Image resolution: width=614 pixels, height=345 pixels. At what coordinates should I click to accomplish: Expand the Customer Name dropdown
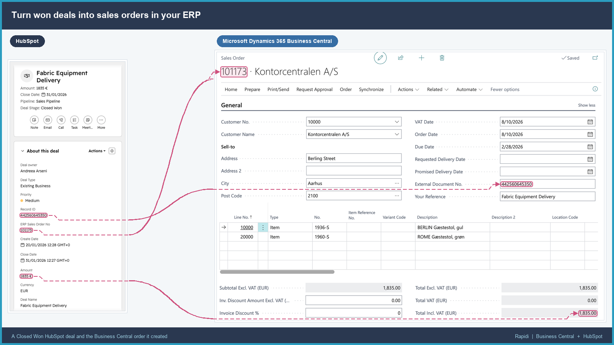(x=397, y=135)
